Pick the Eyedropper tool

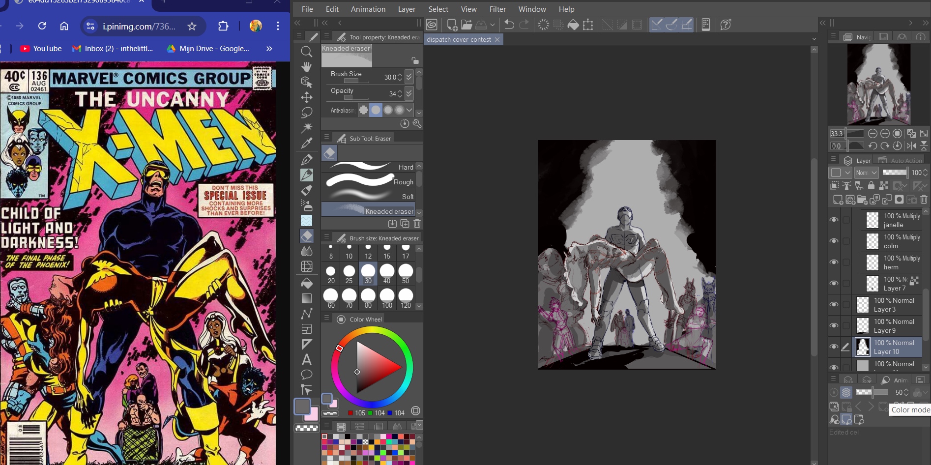pos(306,143)
